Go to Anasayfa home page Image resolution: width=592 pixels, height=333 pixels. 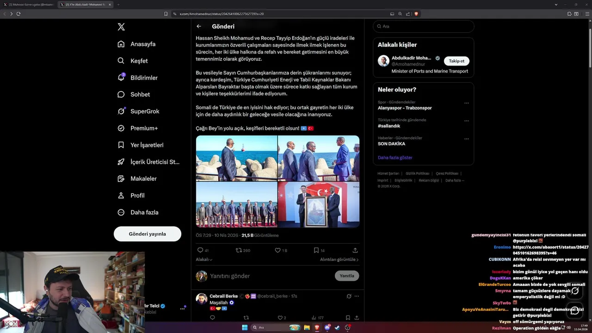click(x=136, y=44)
